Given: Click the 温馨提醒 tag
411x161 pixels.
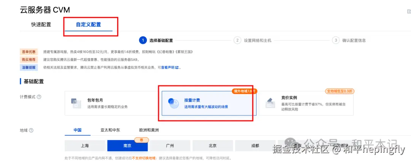Looking at the screenshot, I should (29, 67).
